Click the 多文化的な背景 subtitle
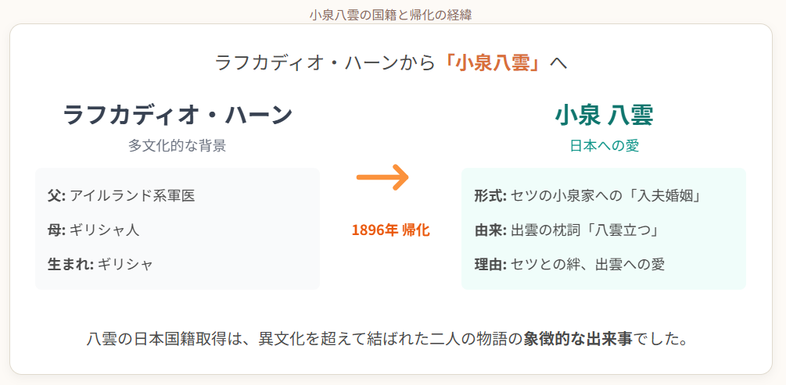 [178, 145]
